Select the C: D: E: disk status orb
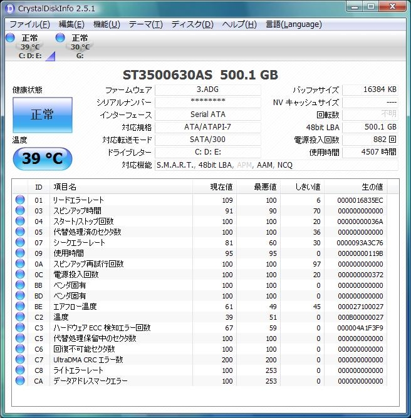This screenshot has width=411, height=418. [x=10, y=38]
